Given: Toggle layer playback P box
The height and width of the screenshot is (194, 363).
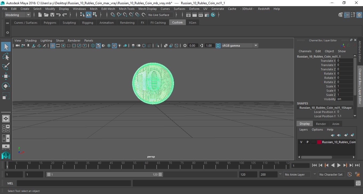Looking at the screenshot, I should (x=307, y=142).
